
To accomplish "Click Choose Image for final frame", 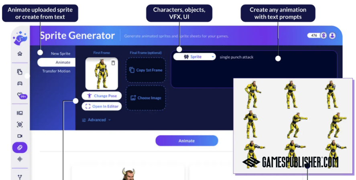I will point(146,98).
